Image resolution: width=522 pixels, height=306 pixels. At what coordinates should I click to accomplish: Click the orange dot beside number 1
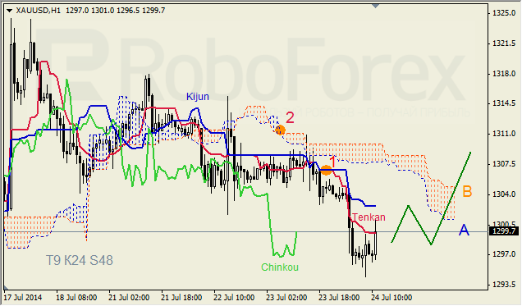coord(326,171)
